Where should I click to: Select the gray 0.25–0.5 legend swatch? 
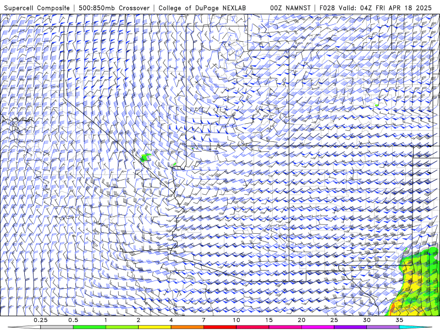[x=57, y=327]
